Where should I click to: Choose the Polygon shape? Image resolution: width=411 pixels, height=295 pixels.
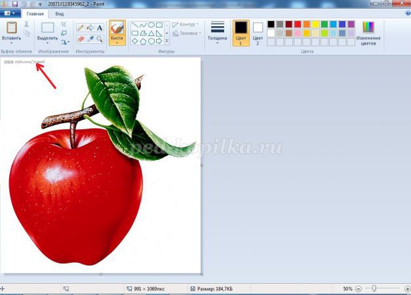click(x=143, y=33)
